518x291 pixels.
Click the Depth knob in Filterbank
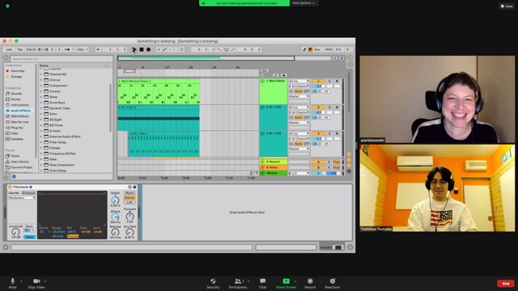(x=115, y=200)
